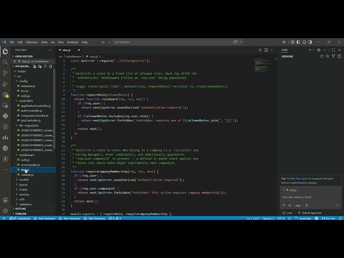Create new folder in ATS-BACKEND explorer
The image size is (344, 258).
(x=40, y=66)
